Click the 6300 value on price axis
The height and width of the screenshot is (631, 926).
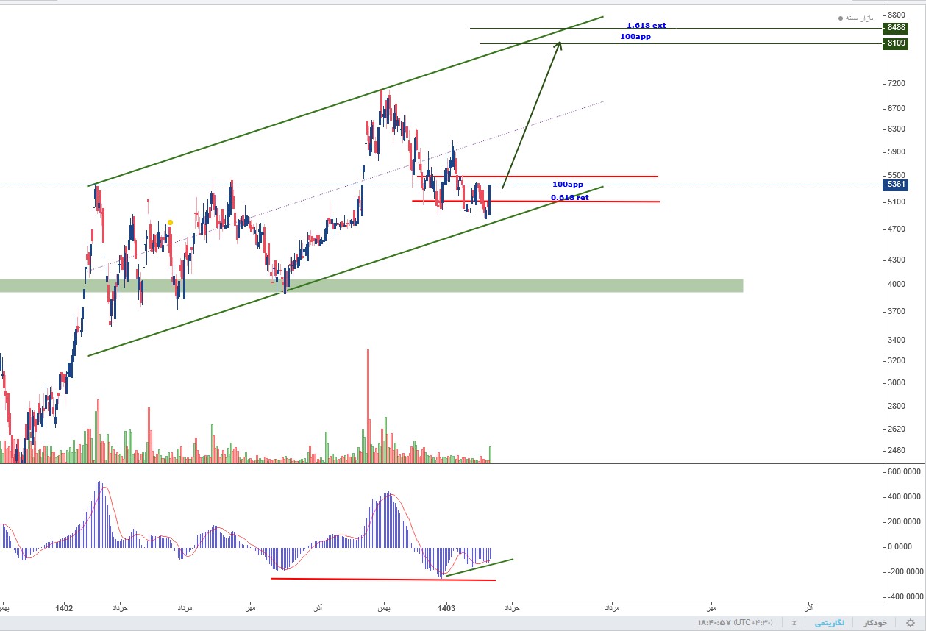[896, 129]
